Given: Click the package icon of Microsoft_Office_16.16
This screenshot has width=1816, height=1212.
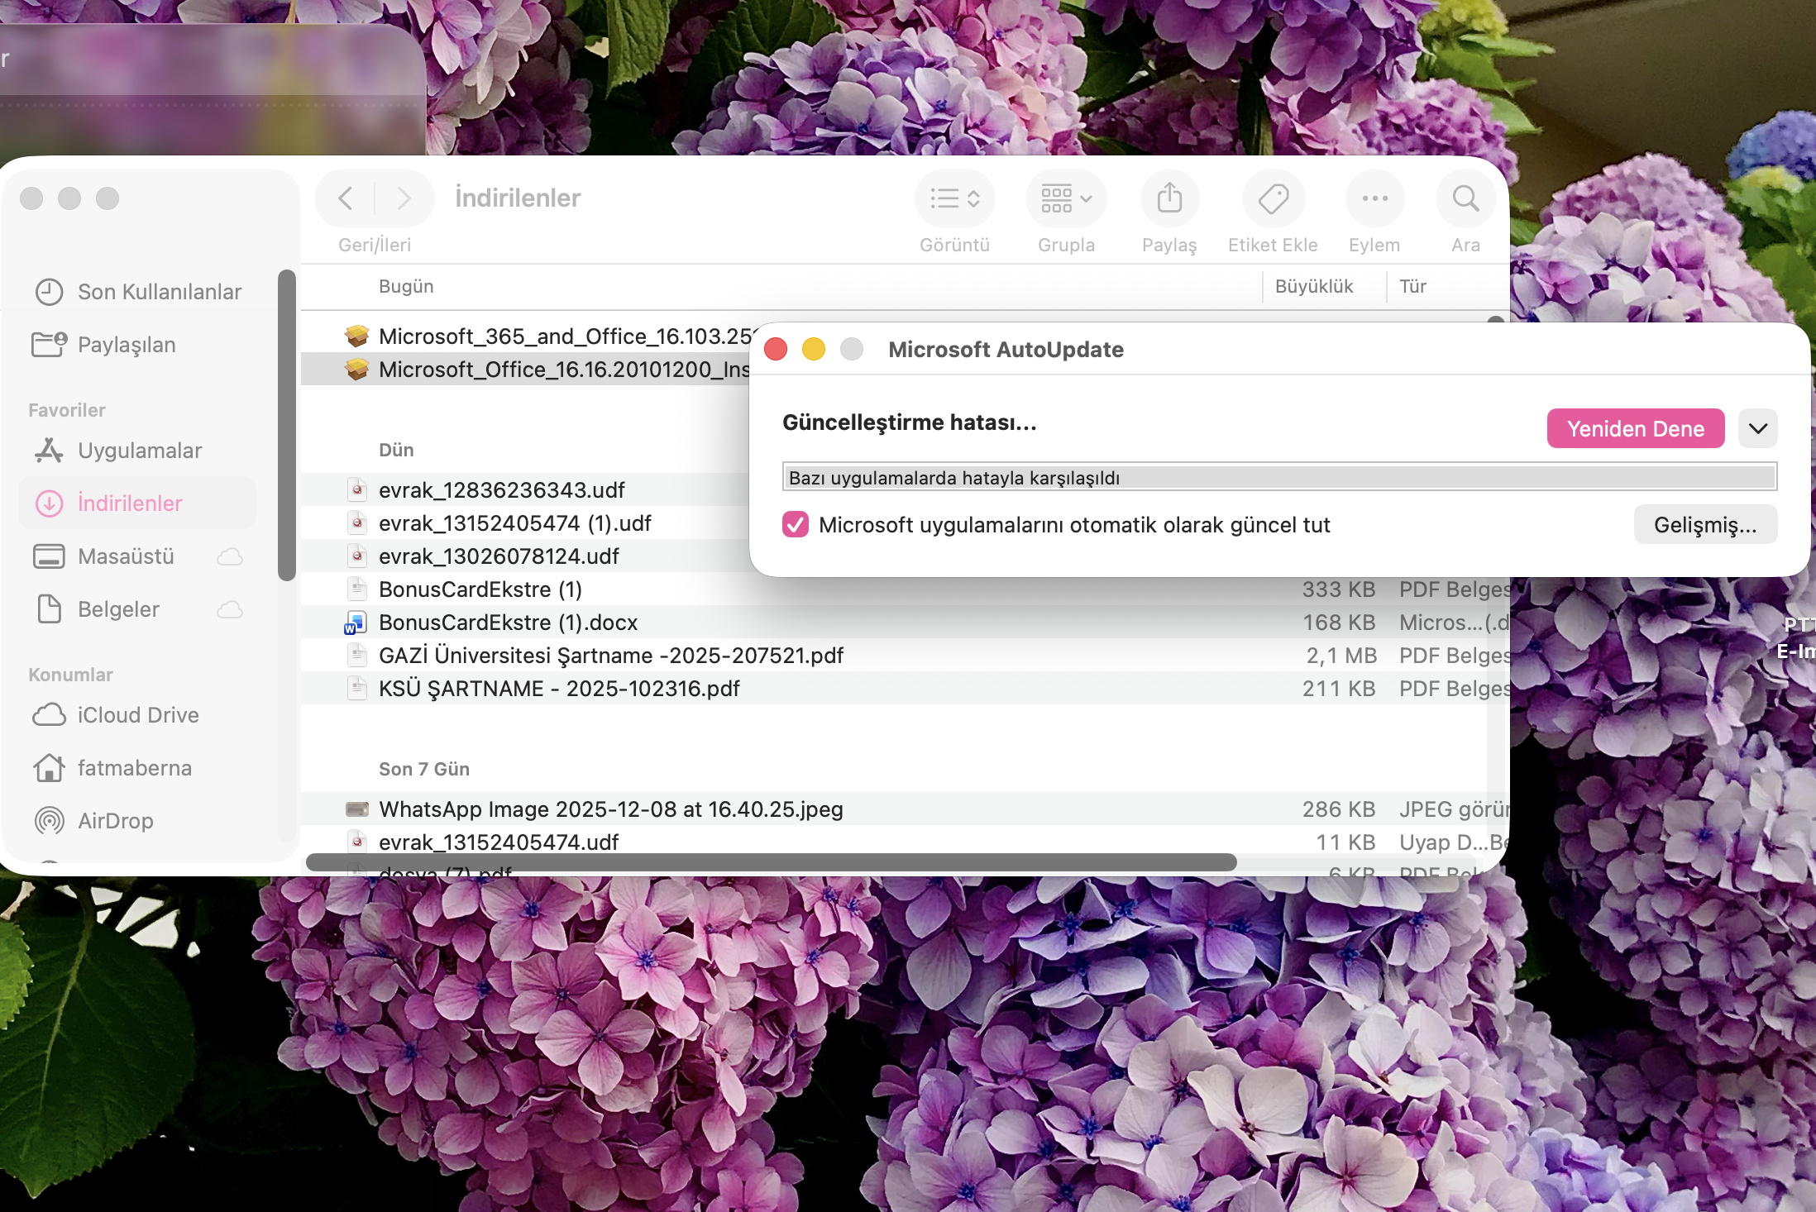Looking at the screenshot, I should (356, 370).
